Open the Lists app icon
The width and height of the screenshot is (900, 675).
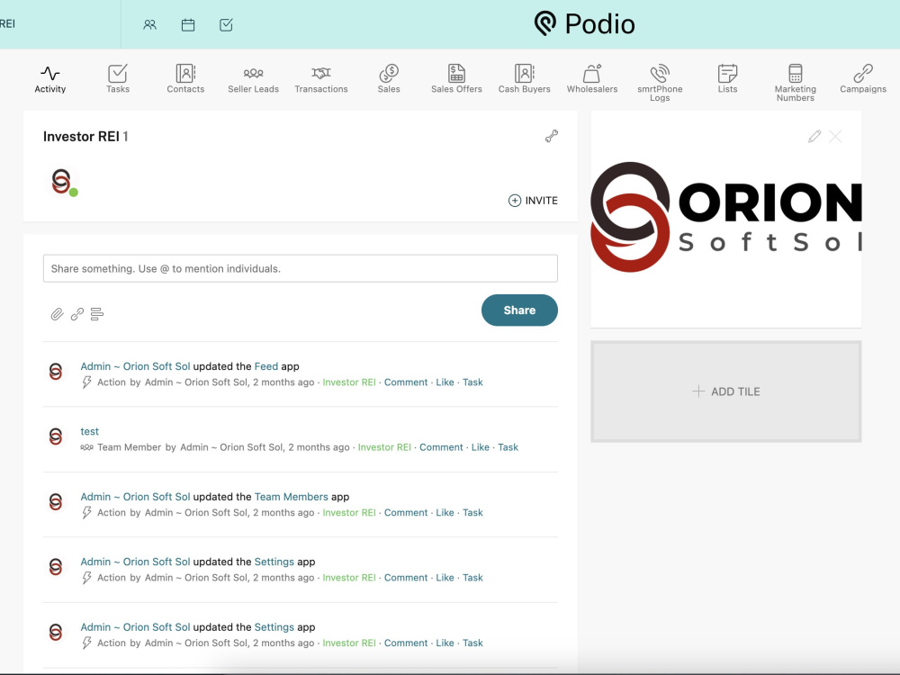727,79
